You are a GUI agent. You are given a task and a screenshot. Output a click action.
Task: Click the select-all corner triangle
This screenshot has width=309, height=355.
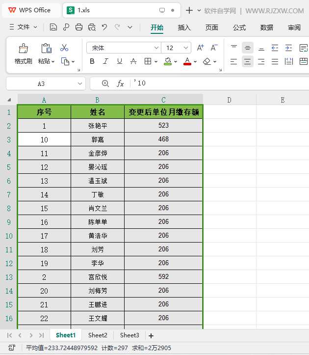coord(9,100)
